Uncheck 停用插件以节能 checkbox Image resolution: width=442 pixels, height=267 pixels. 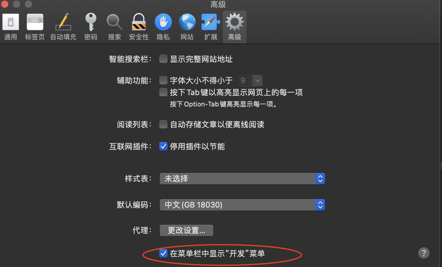point(163,146)
